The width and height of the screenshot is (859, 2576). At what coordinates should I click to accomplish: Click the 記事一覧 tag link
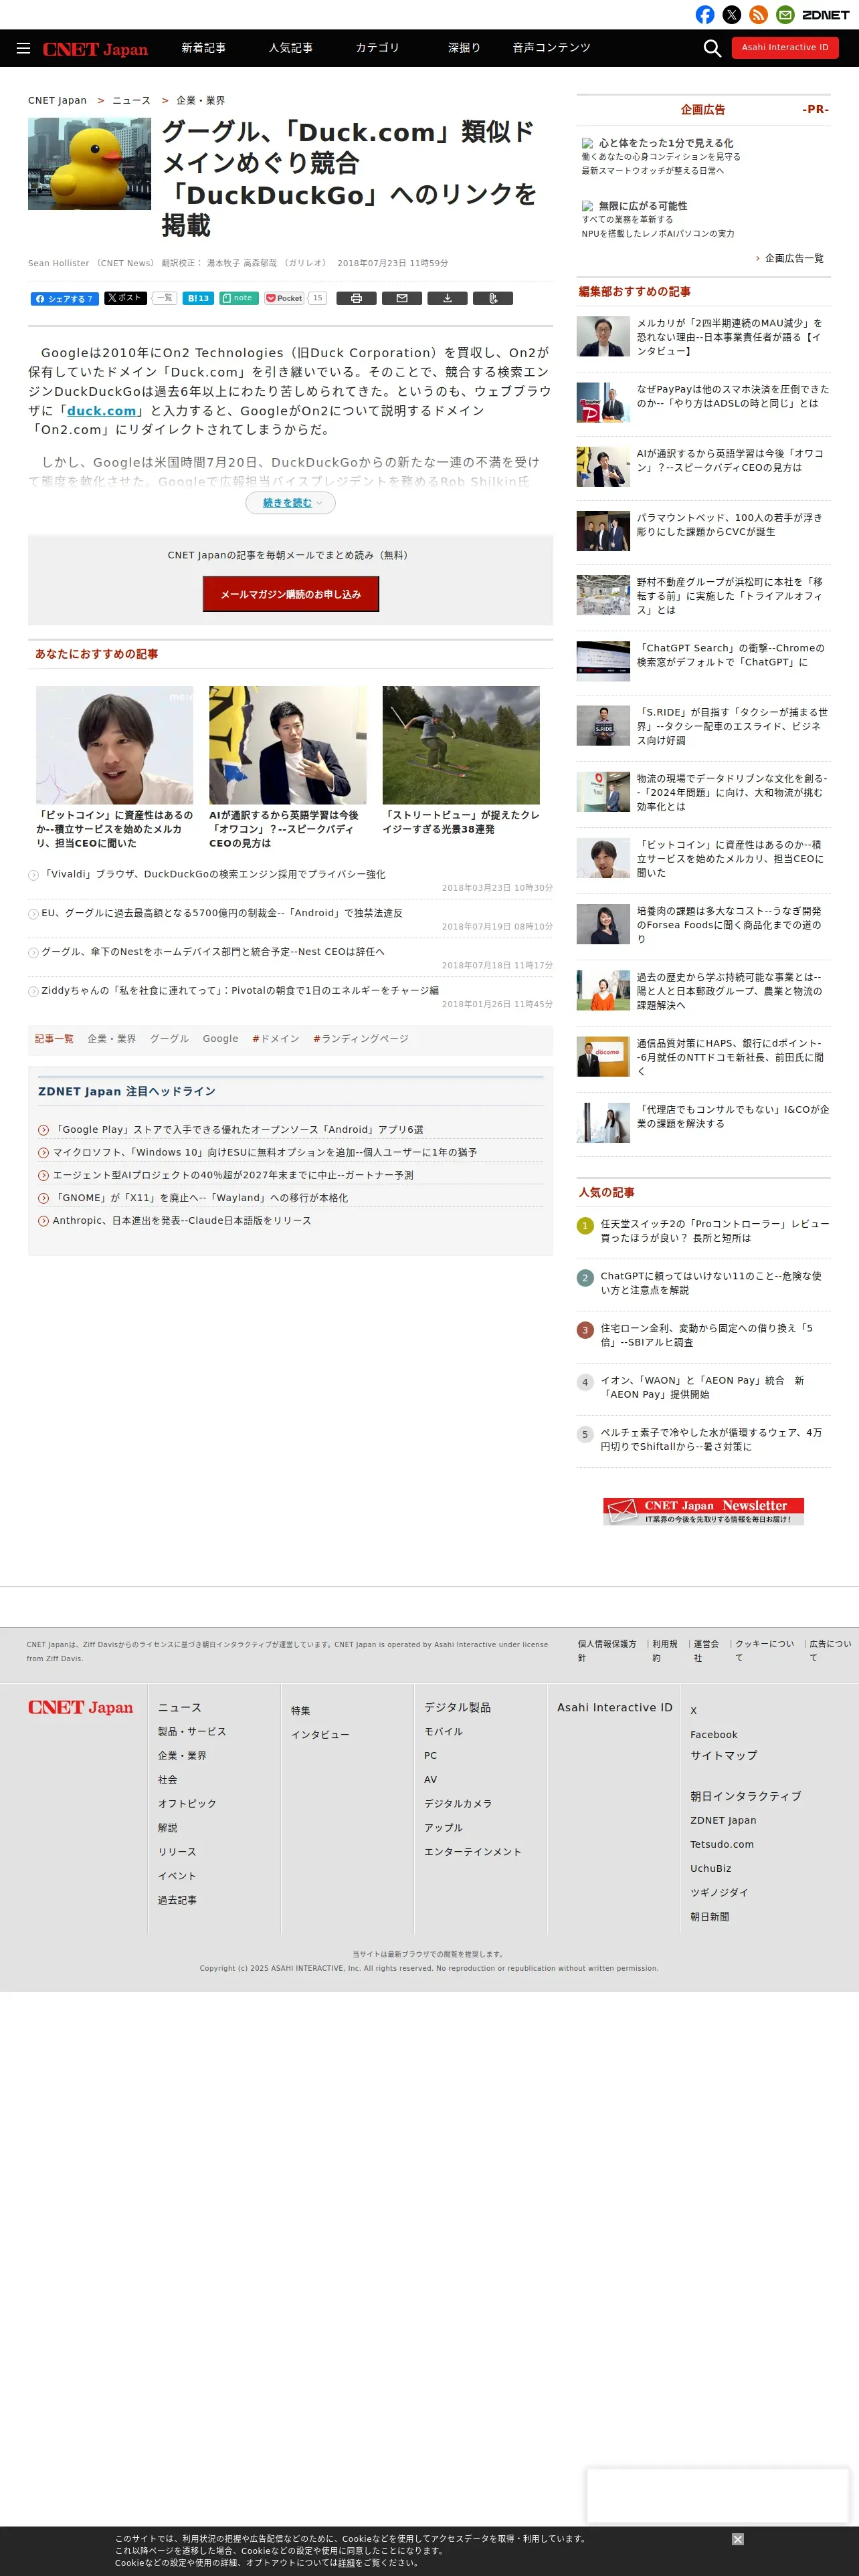click(54, 1039)
